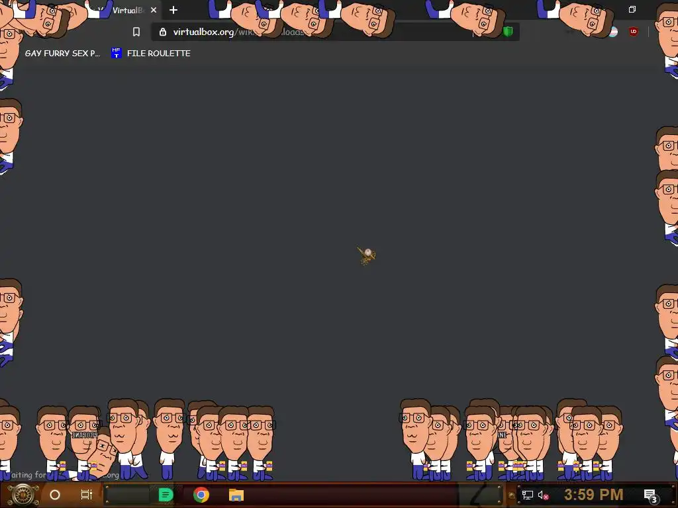This screenshot has height=508, width=678.
Task: Close the VirtualBox tab
Action: [154, 10]
